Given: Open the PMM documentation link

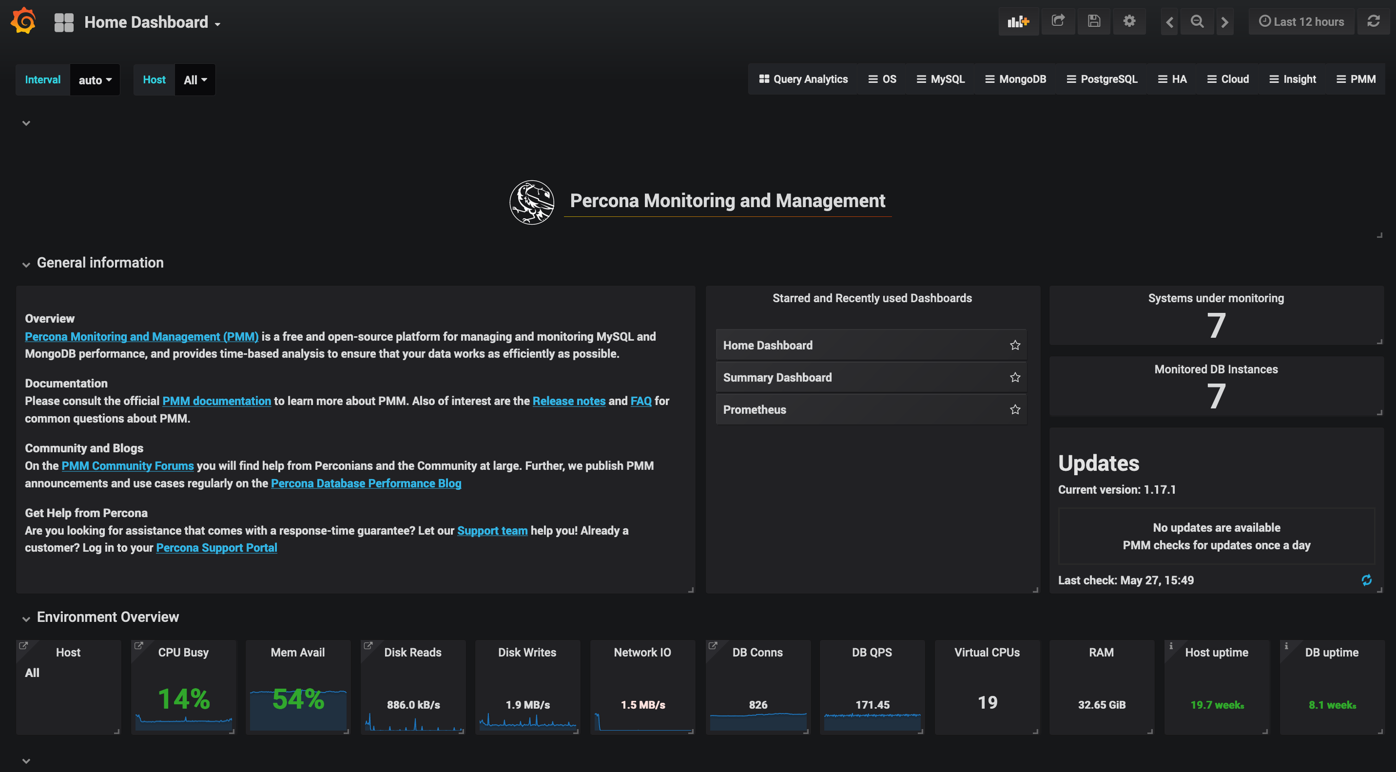Looking at the screenshot, I should click(x=217, y=401).
